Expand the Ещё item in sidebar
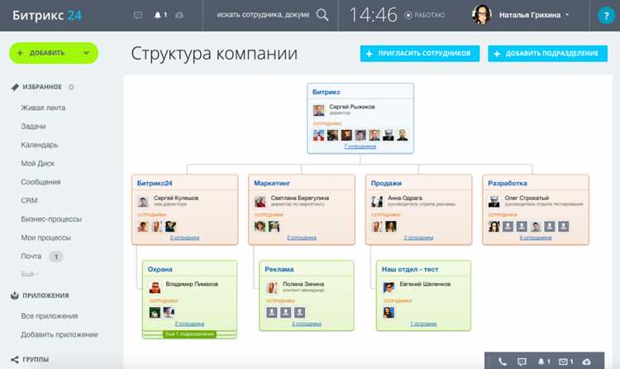This screenshot has width=620, height=369. (x=29, y=274)
